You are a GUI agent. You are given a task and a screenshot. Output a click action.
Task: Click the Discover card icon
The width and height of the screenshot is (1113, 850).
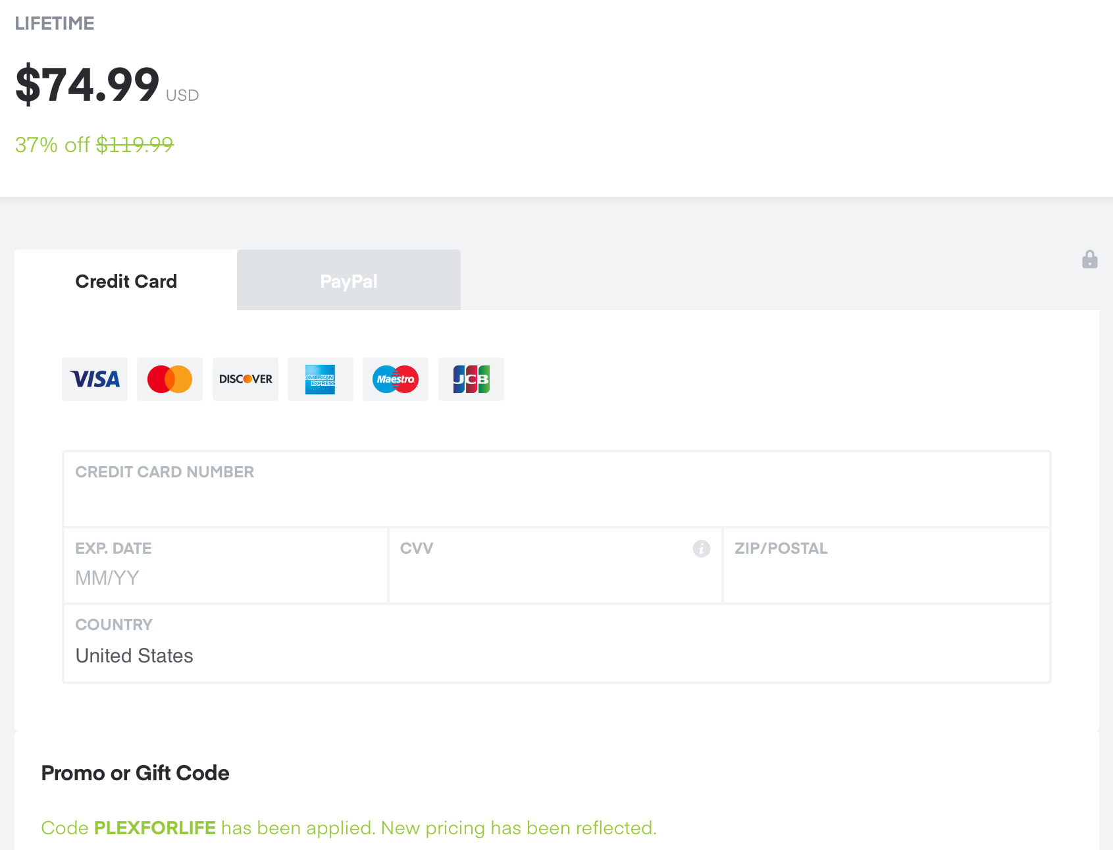246,379
